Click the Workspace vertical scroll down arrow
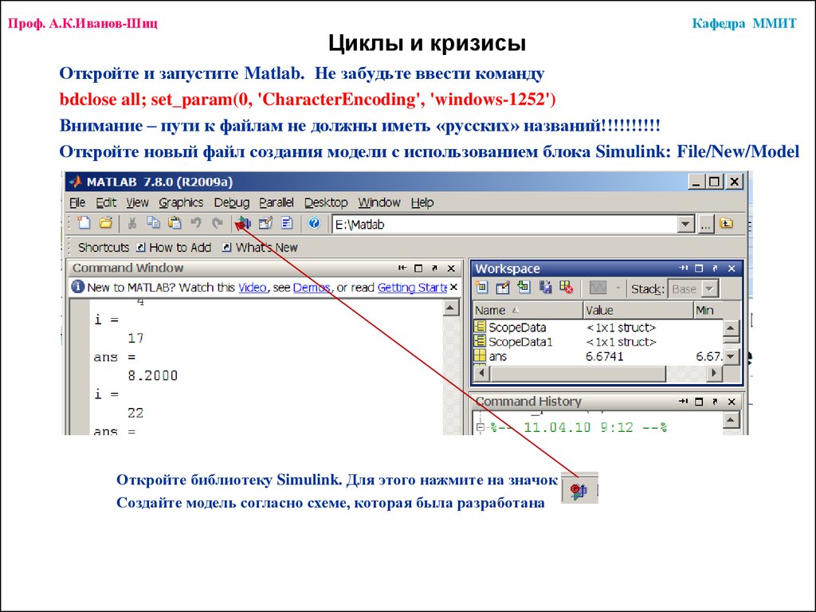Screen dimensions: 816x612 pos(731,357)
